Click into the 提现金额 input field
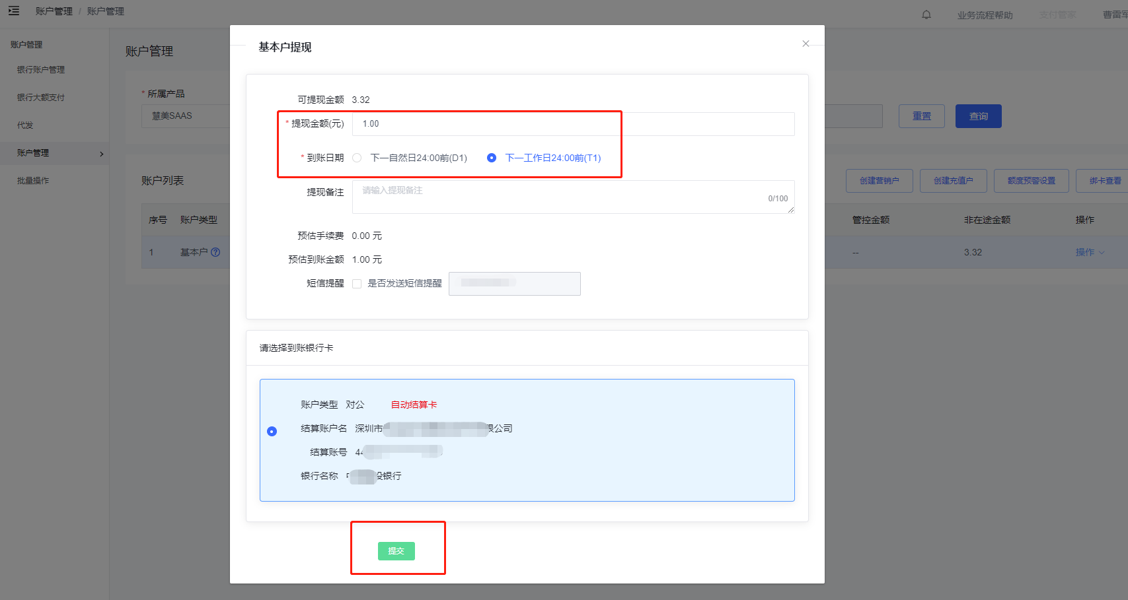 pos(573,124)
